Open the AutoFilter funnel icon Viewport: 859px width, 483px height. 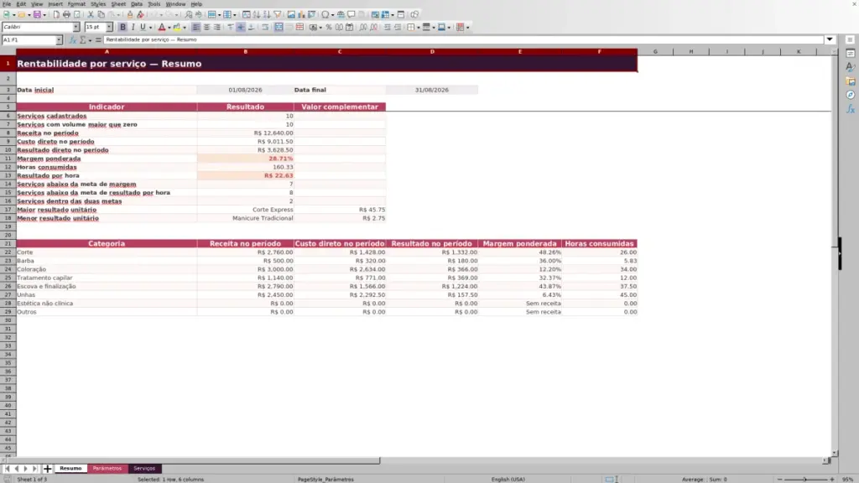(x=278, y=15)
